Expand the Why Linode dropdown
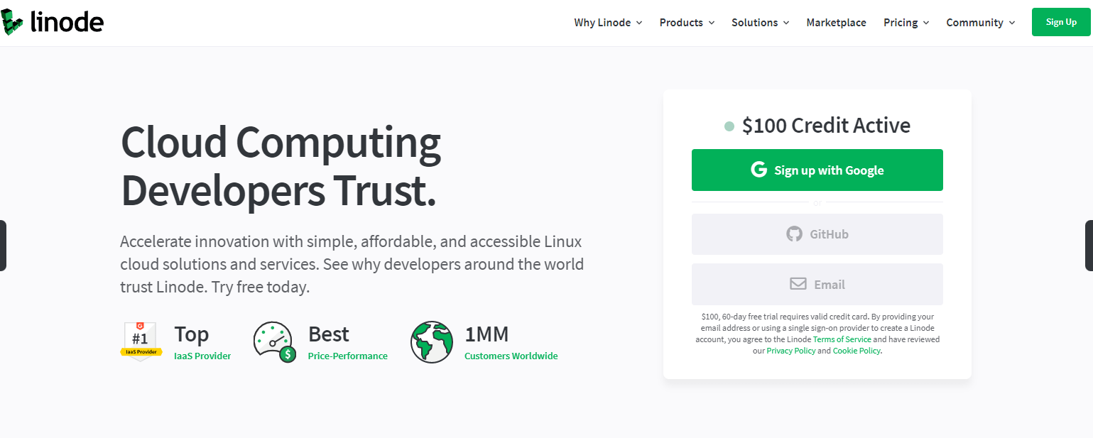This screenshot has width=1093, height=438. point(608,22)
